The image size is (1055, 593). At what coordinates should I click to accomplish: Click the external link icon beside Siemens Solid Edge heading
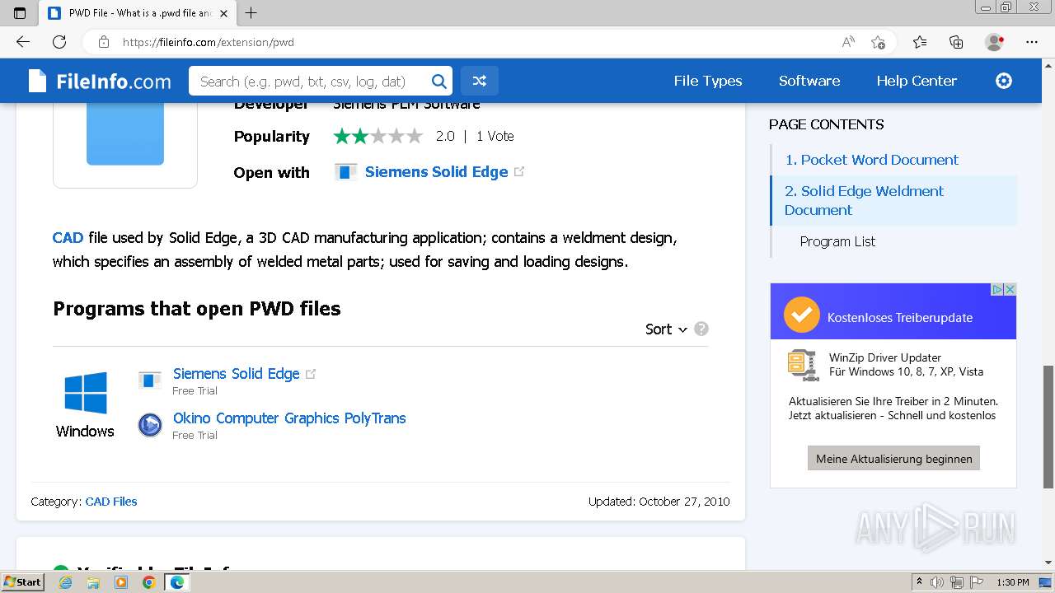(x=519, y=171)
